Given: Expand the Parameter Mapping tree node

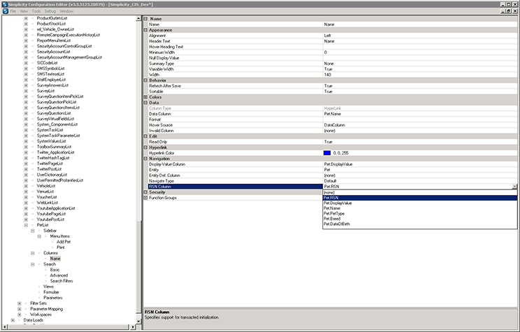Looking at the screenshot, I should pos(20,309).
